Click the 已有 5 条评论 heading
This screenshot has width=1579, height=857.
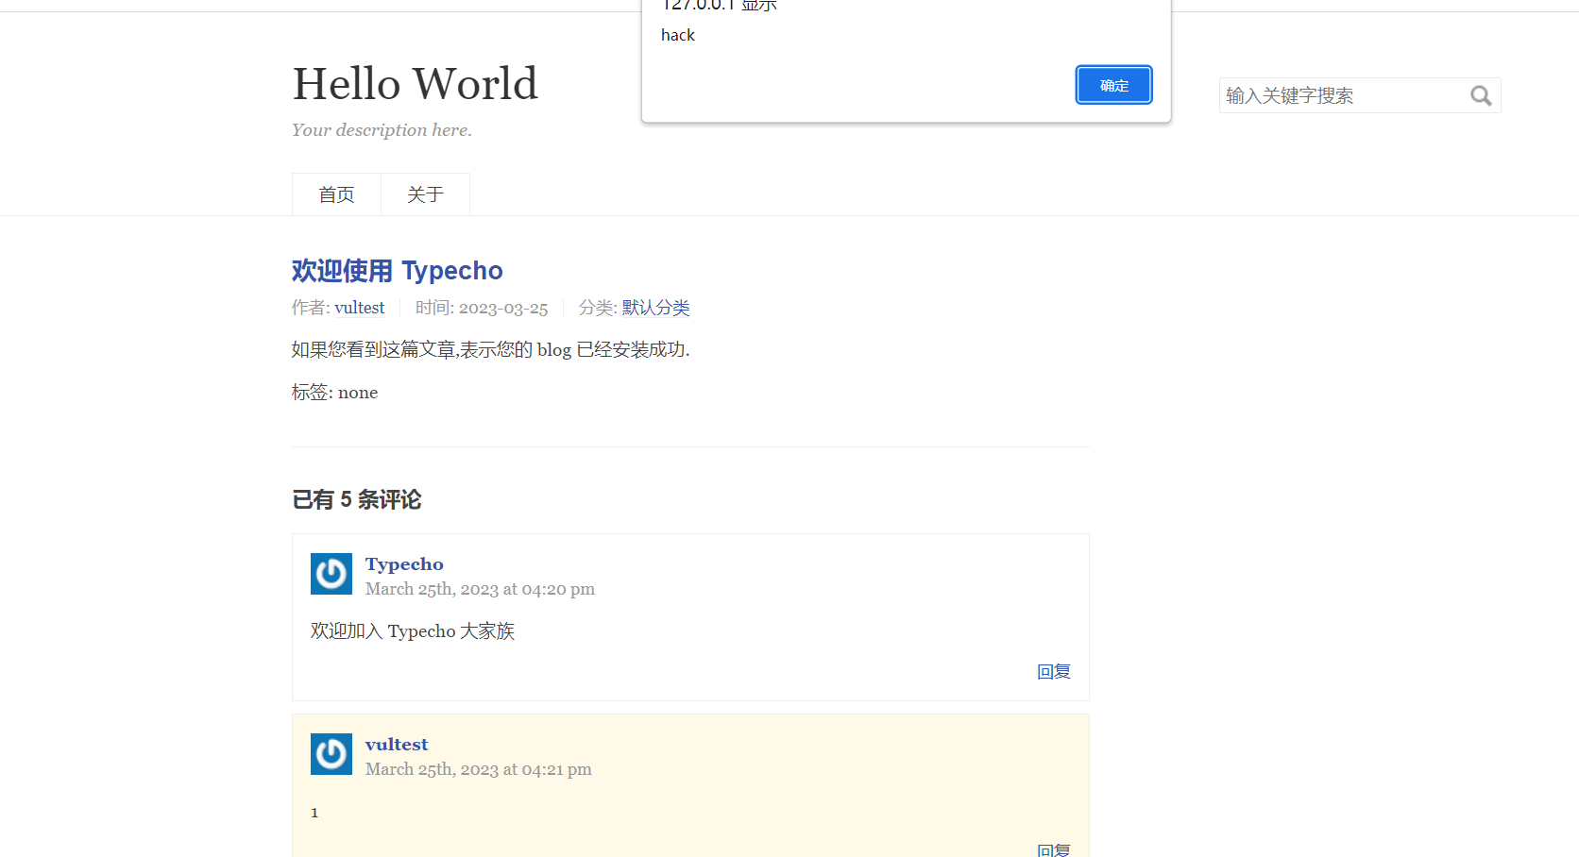[x=357, y=500]
